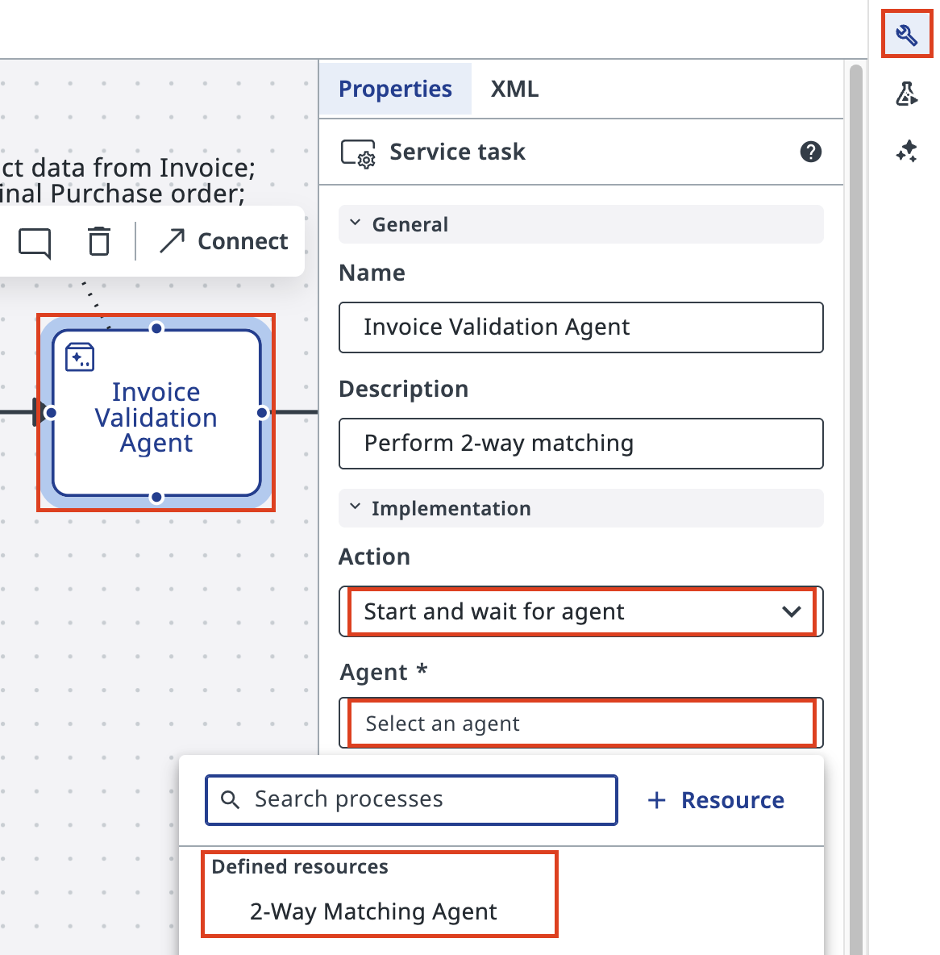This screenshot has height=955, width=940.
Task: Switch to the Properties tab
Action: coord(395,89)
